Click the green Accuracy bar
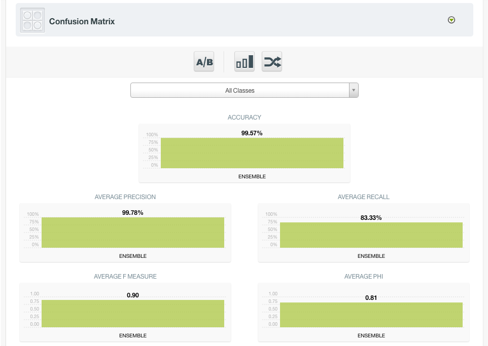The height and width of the screenshot is (346, 488). click(253, 152)
